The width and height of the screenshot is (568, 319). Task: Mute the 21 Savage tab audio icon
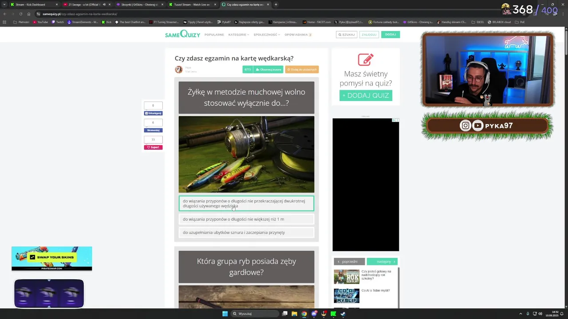point(104,4)
